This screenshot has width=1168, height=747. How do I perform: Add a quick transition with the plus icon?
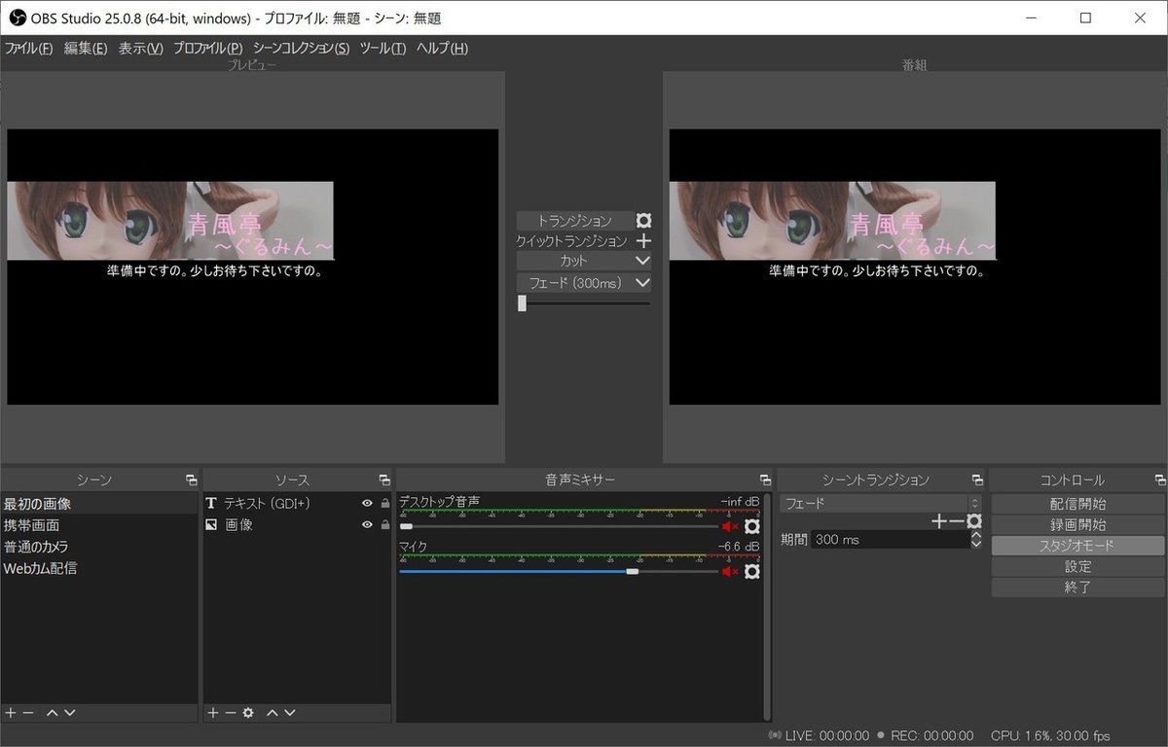641,240
